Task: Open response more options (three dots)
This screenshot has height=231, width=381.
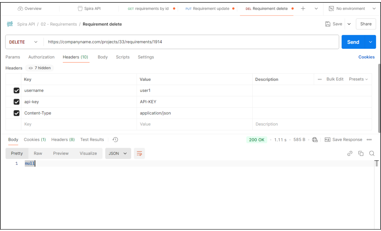Action: tap(369, 140)
